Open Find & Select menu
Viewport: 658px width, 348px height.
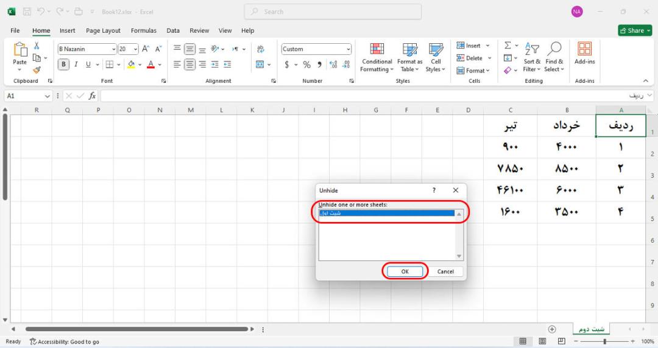554,57
